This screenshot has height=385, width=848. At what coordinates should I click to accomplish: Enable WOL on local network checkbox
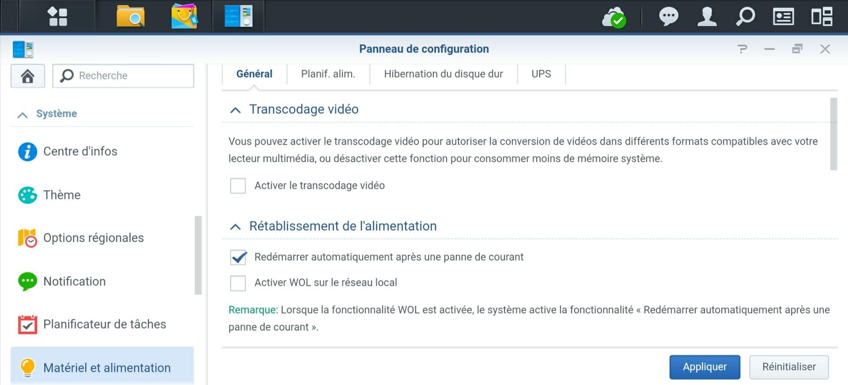(238, 283)
